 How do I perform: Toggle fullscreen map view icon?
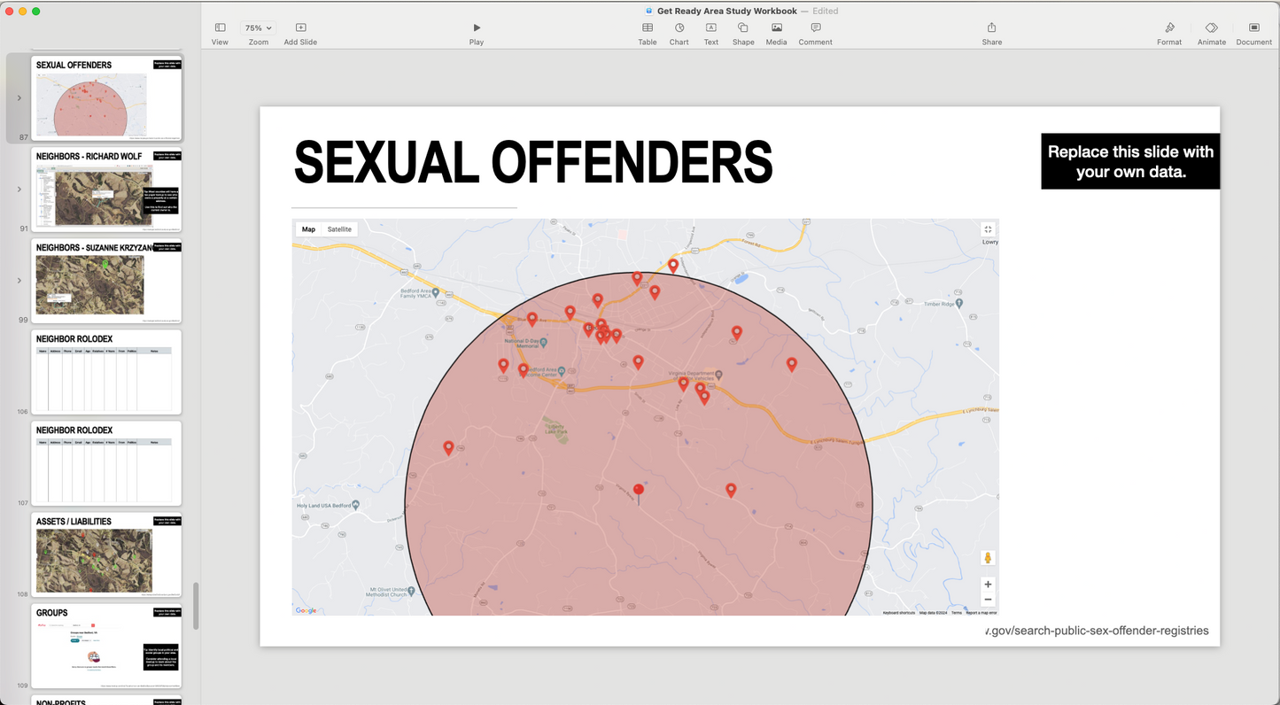(989, 229)
